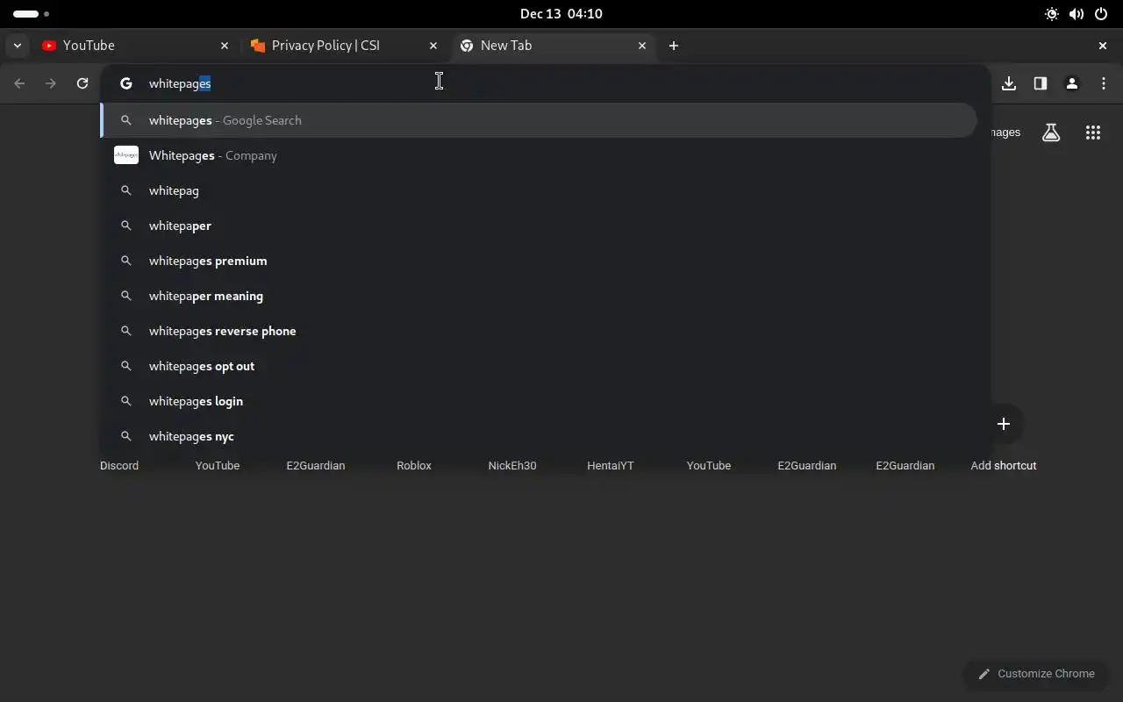Click into the address bar text whitepages

pyautogui.click(x=180, y=83)
